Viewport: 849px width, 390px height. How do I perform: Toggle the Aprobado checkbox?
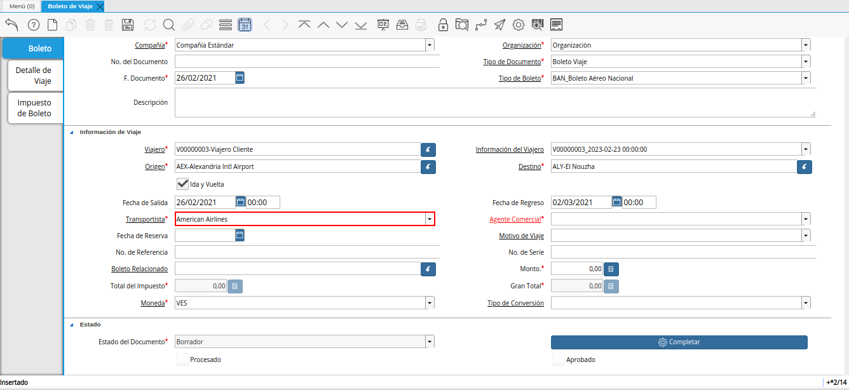click(559, 360)
